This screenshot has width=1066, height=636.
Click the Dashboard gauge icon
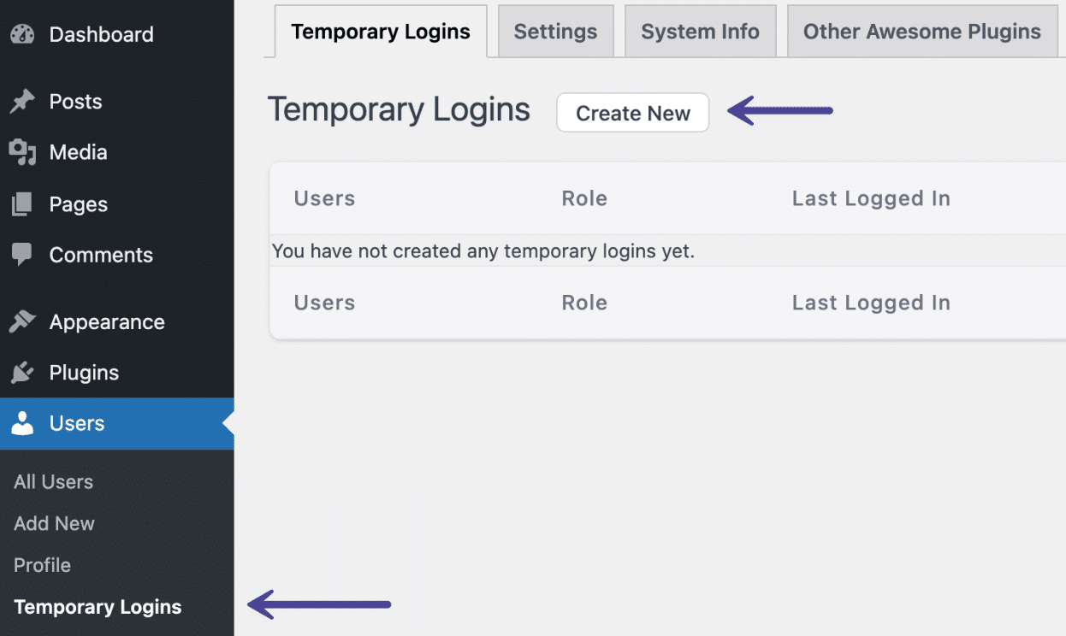[21, 34]
